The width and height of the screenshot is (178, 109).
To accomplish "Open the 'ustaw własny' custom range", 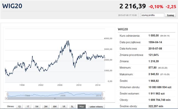I will pyautogui.click(x=96, y=107).
